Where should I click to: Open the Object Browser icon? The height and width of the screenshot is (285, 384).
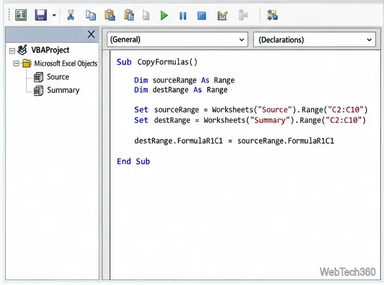pyautogui.click(x=273, y=15)
